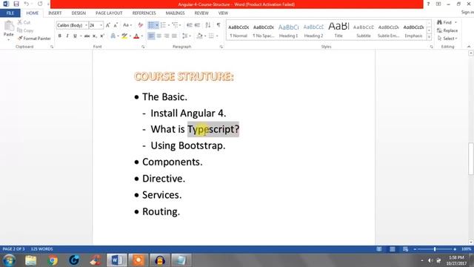Screen dimensions: 474x267
Task: Switch to the INSERT tab
Action: (55, 13)
